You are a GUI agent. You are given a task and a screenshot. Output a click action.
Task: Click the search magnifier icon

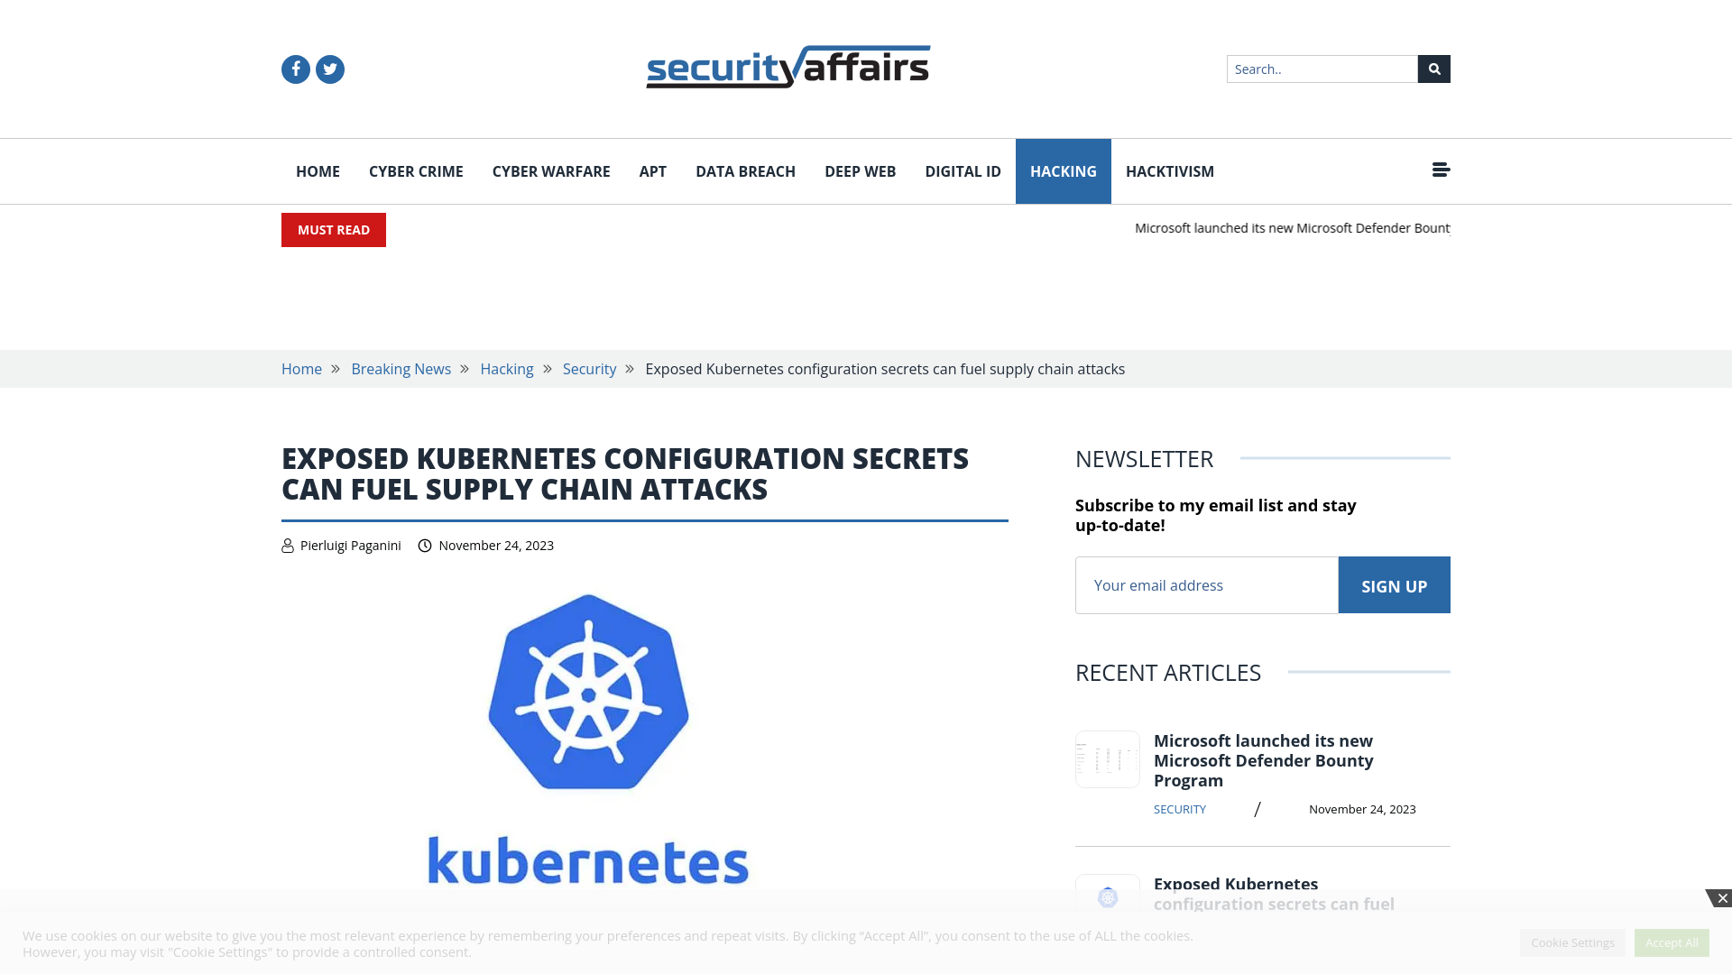[x=1433, y=69]
